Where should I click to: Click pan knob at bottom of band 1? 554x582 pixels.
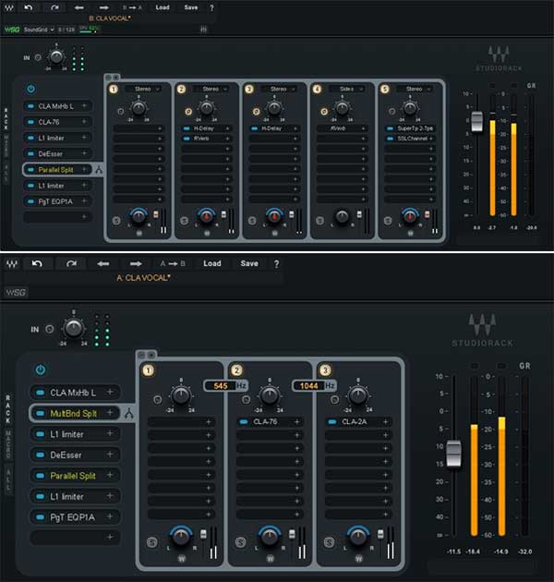(181, 536)
